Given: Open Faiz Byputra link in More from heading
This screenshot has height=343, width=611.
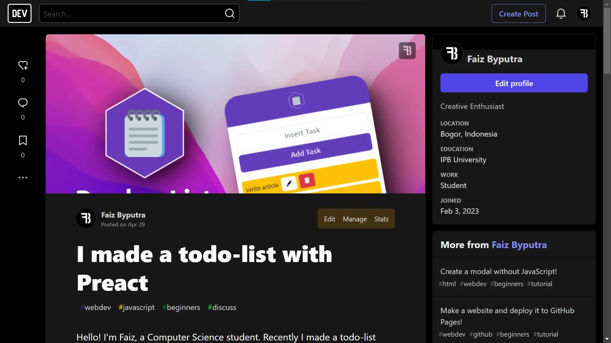Looking at the screenshot, I should (x=519, y=245).
